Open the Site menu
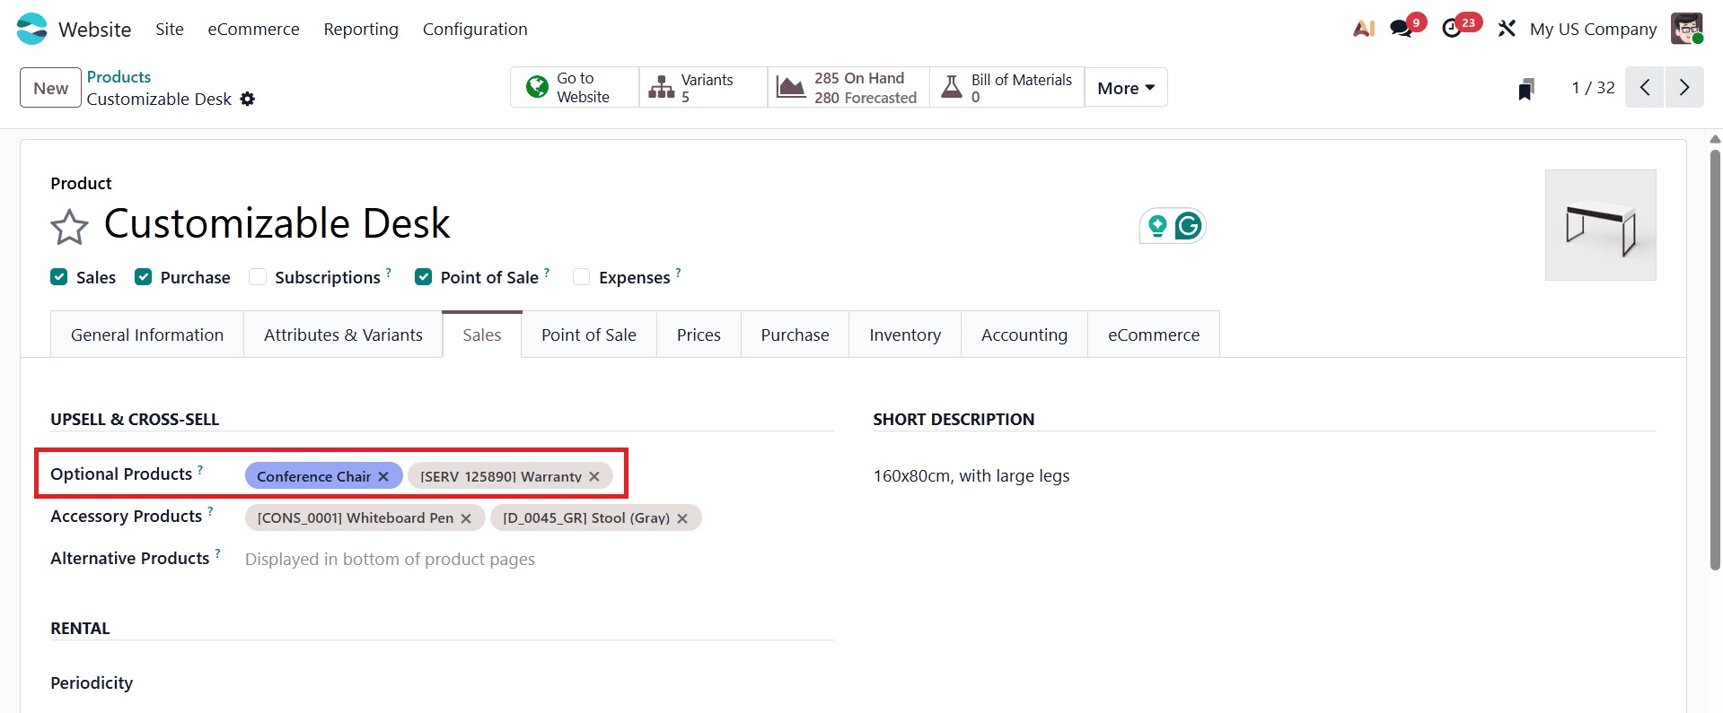 pos(170,29)
